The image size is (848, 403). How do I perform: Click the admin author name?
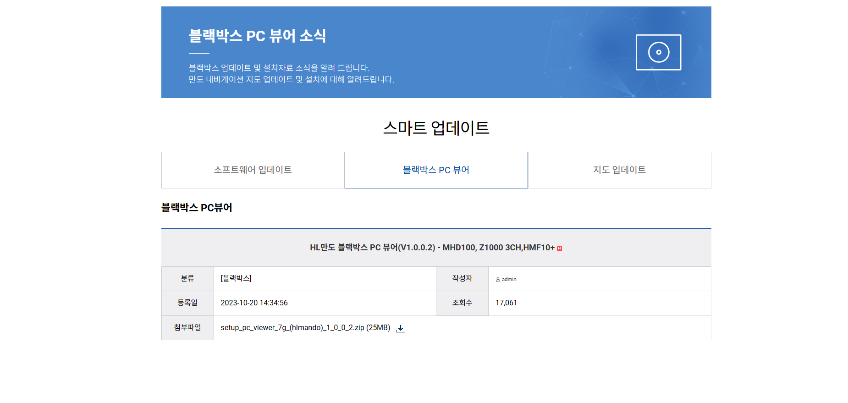point(509,279)
